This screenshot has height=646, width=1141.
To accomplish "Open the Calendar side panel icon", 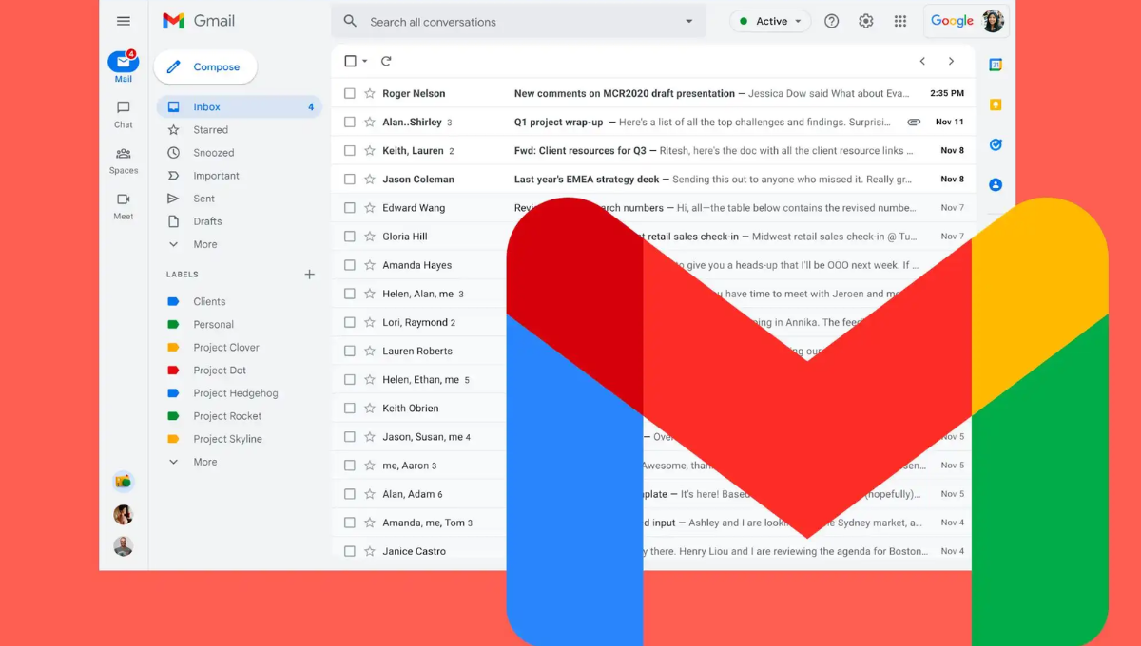I will pos(996,65).
